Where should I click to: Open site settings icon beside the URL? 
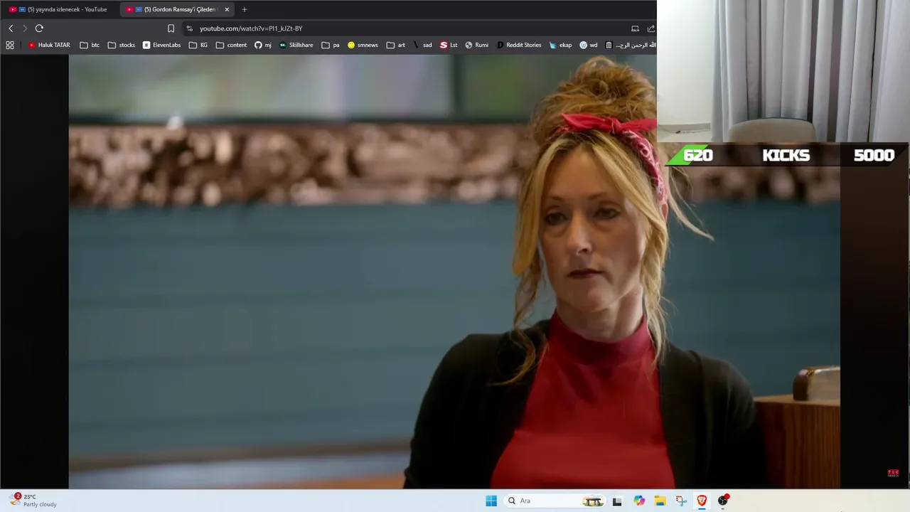(x=189, y=28)
